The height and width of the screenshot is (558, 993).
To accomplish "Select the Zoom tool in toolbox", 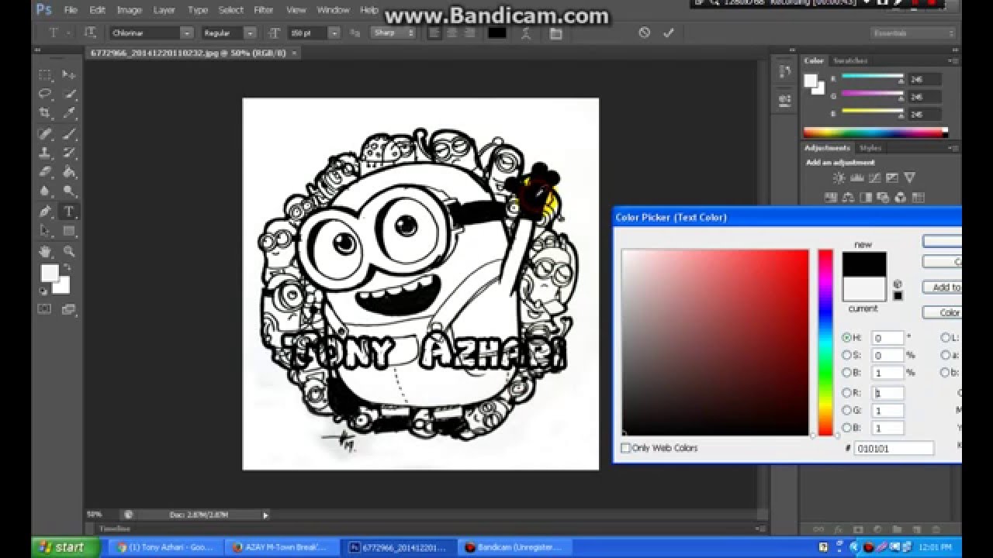I will [69, 251].
